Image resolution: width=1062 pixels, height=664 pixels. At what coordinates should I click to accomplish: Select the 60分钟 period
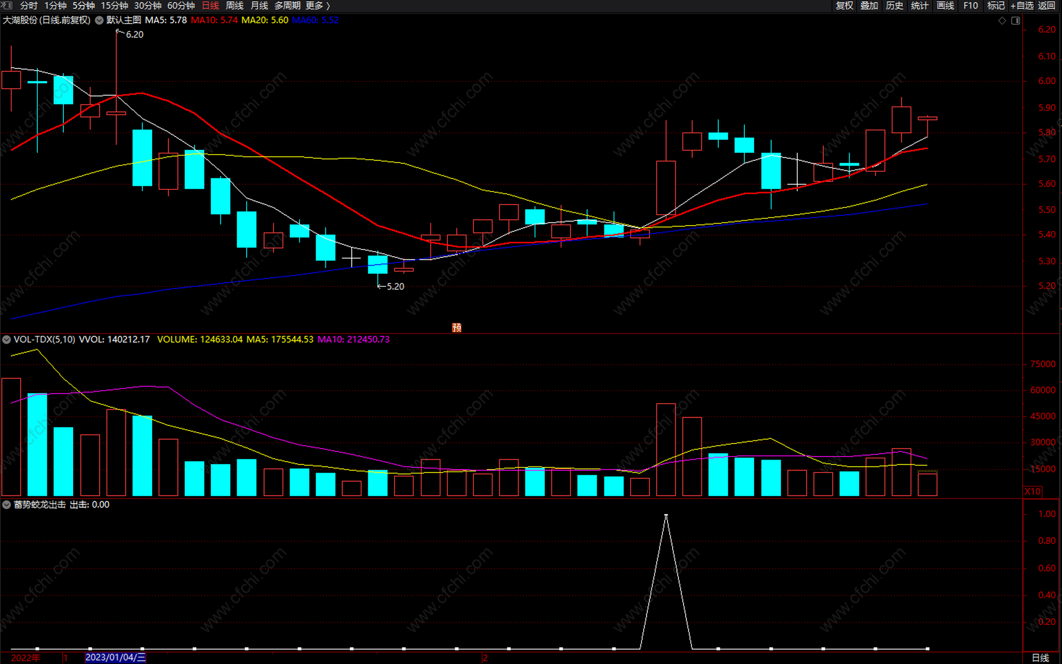[x=181, y=6]
